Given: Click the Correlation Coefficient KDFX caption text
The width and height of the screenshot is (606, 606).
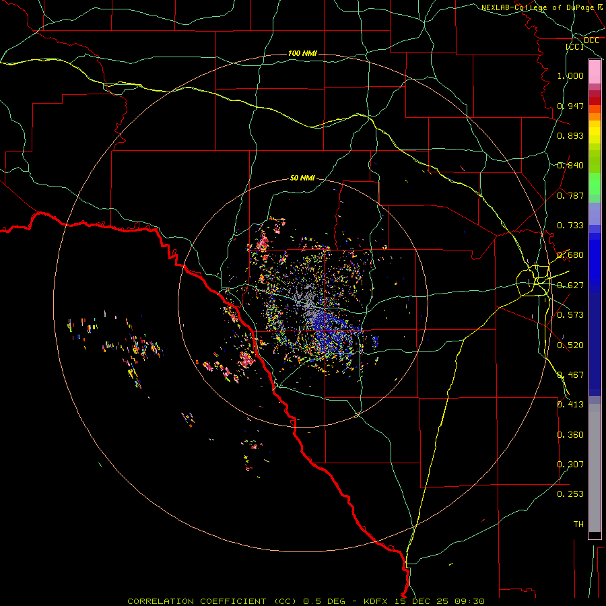Looking at the screenshot, I should [306, 601].
